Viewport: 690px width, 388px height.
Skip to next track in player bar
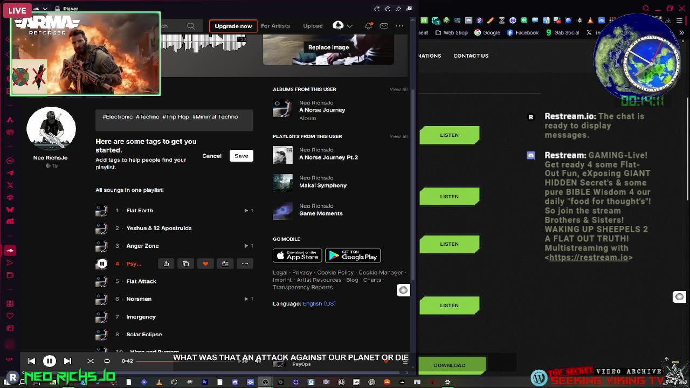67,361
